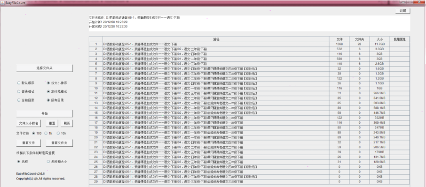Click the 1368 file count cell
The height and width of the screenshot is (187, 426).
pos(339,44)
